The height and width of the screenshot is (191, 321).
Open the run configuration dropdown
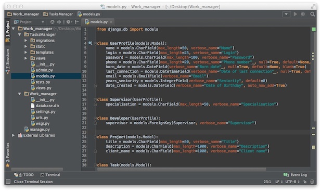pos(286,14)
